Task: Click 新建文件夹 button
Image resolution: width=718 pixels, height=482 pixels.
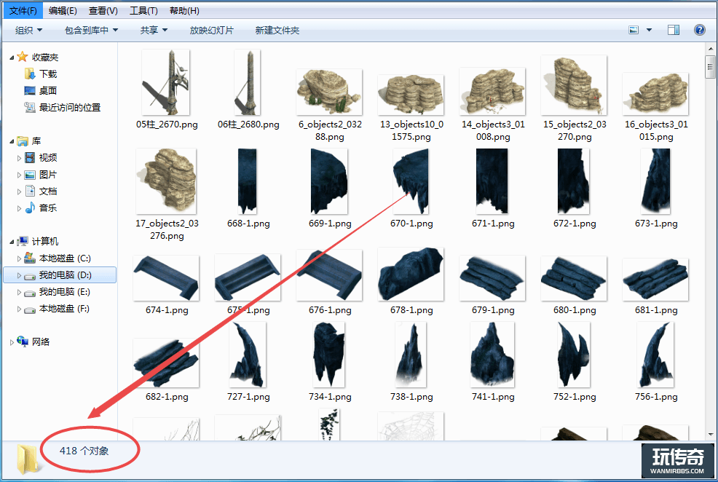Action: pos(277,30)
